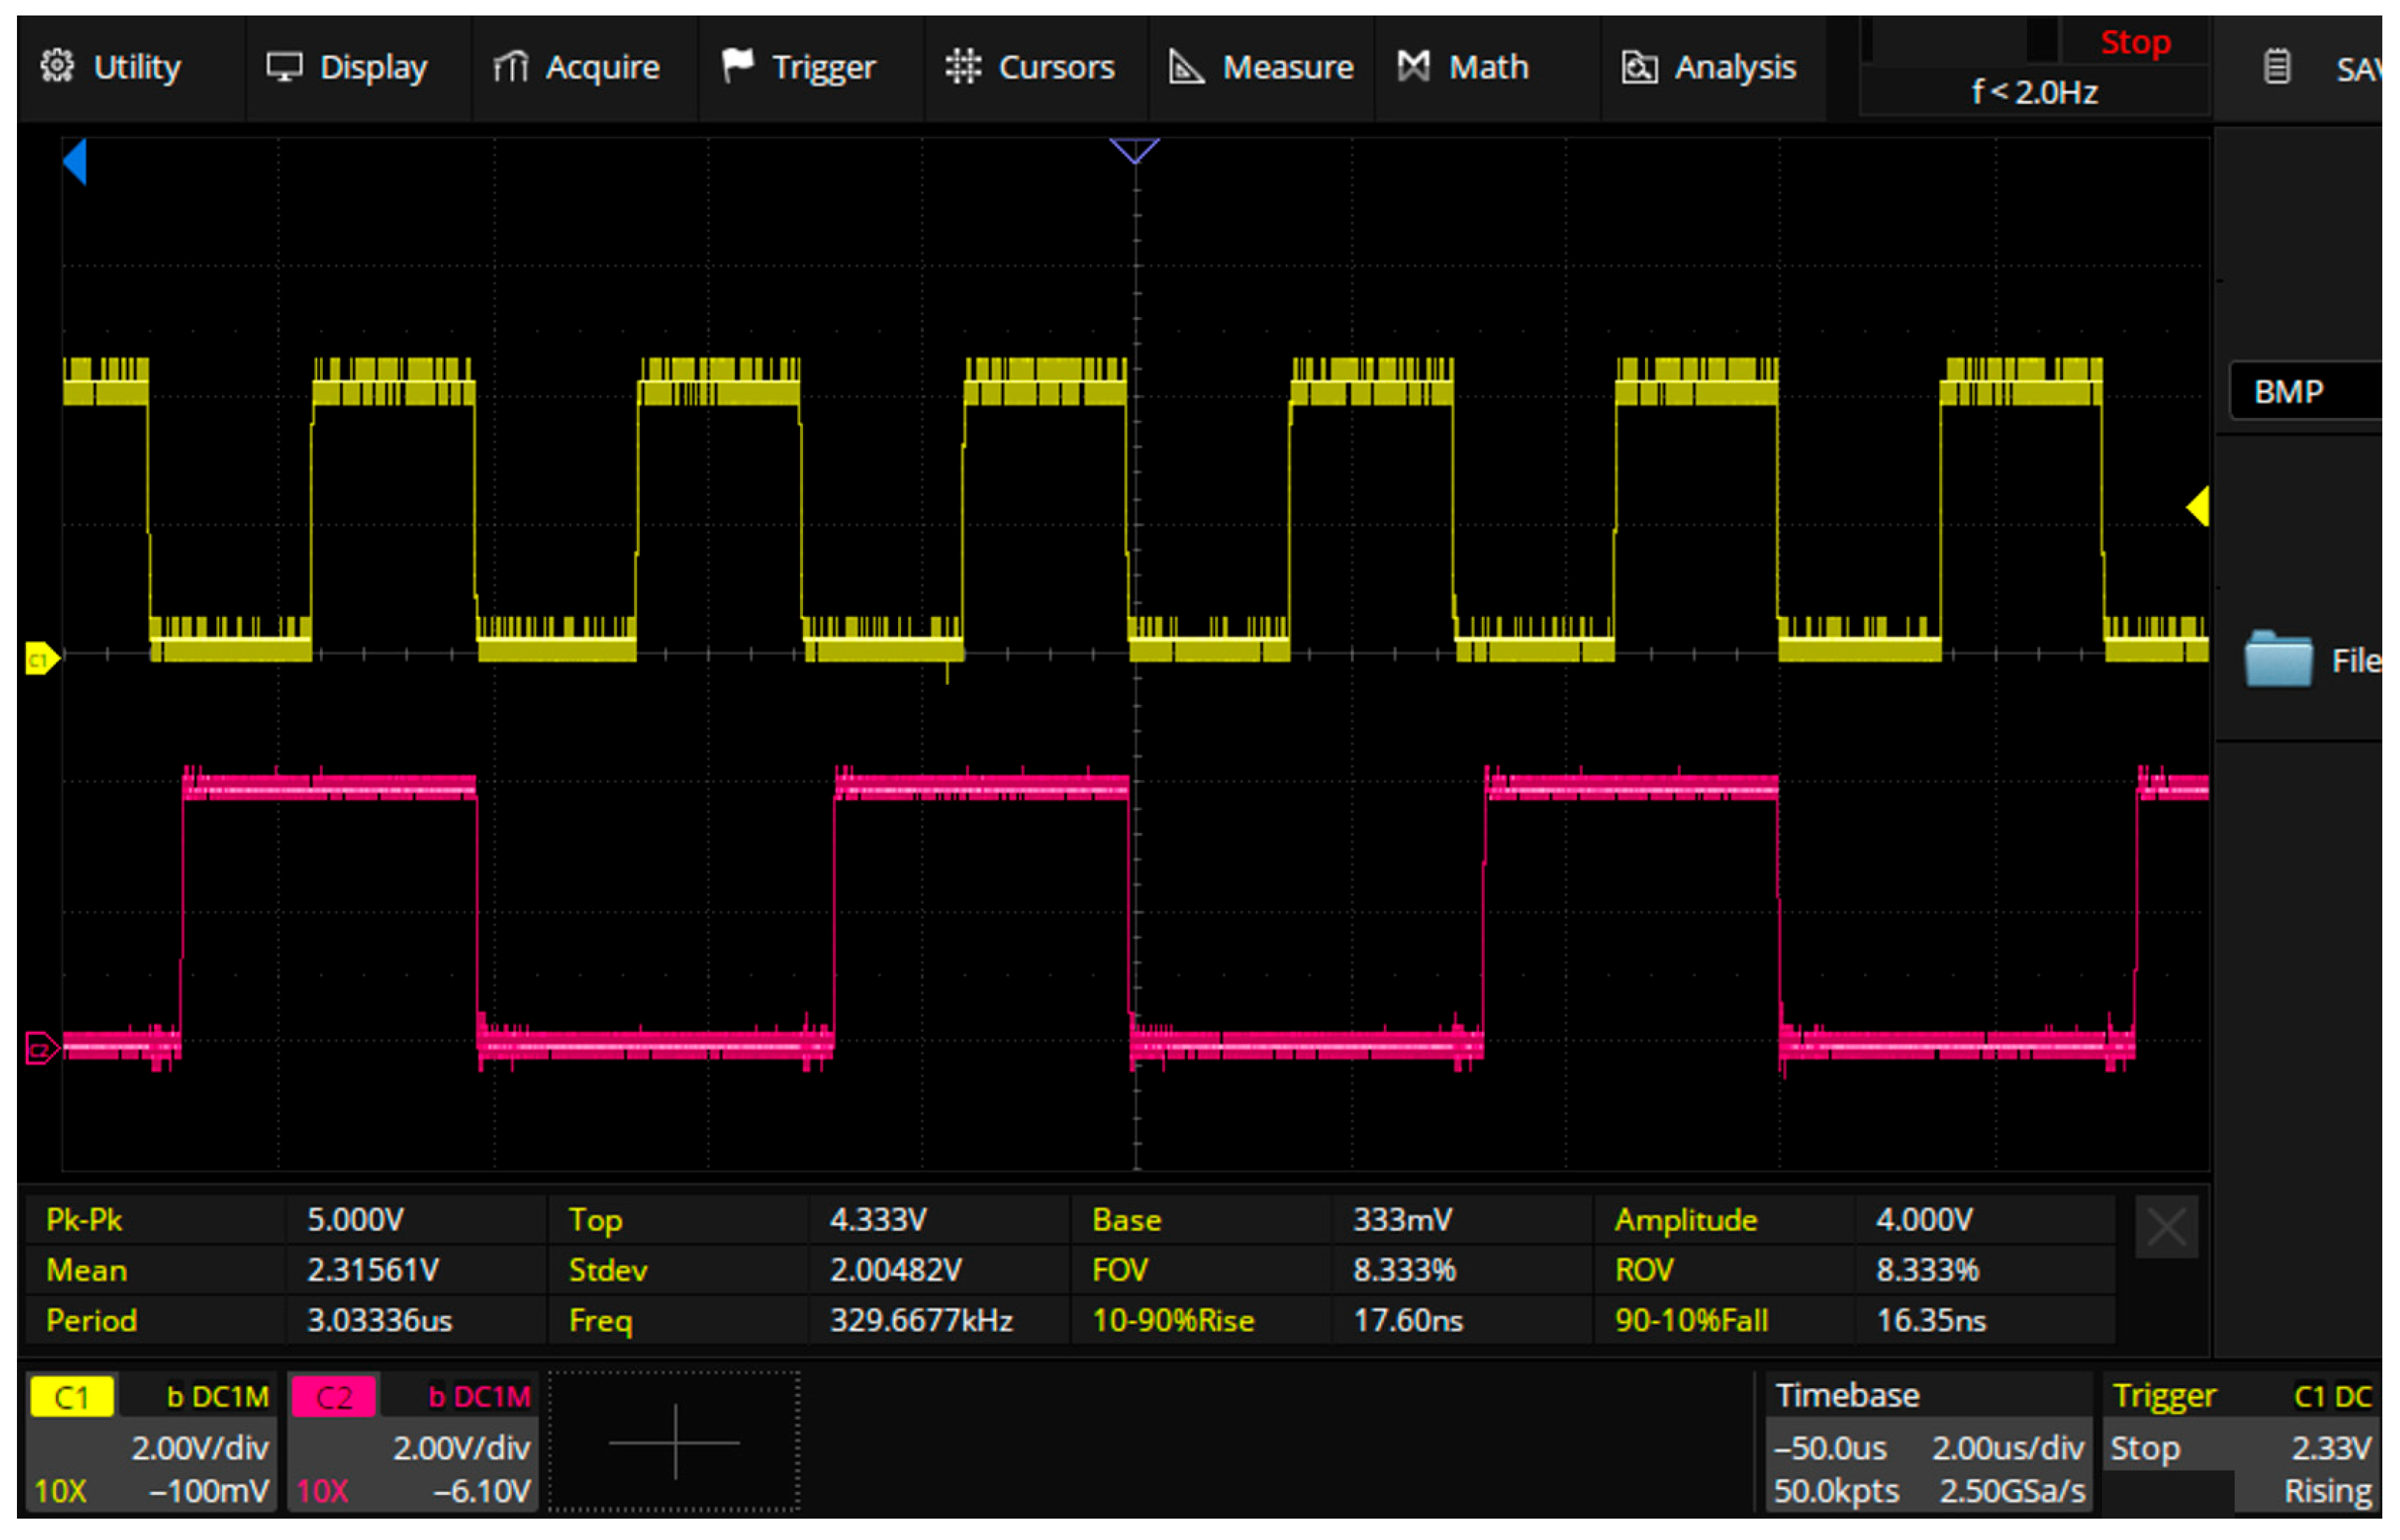Click the Display monitor icon
This screenshot has height=1540, width=2400.
point(284,68)
